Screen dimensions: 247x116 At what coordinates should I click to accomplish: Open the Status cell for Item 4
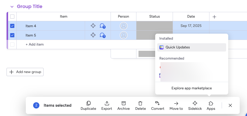coord(154,26)
